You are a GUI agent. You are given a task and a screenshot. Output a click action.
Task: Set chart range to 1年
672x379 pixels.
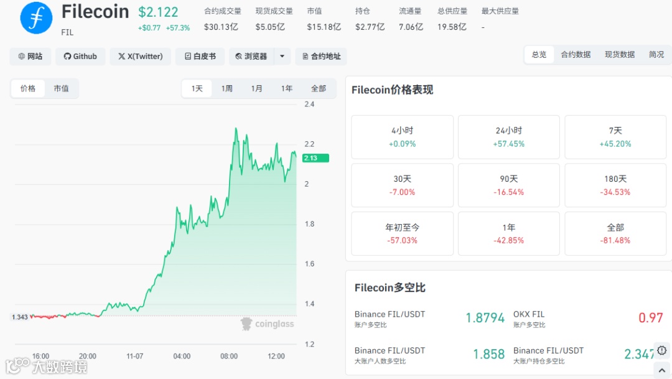[287, 88]
